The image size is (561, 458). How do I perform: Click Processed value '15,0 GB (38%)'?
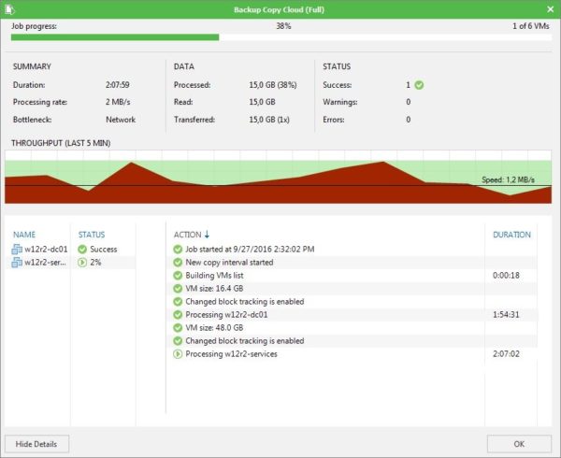(273, 85)
